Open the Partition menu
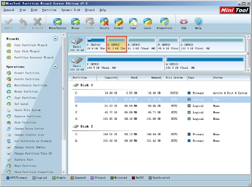 pyautogui.click(x=49, y=10)
